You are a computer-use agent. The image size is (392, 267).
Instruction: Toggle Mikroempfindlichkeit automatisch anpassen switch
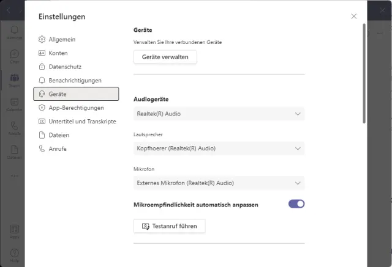coord(296,204)
